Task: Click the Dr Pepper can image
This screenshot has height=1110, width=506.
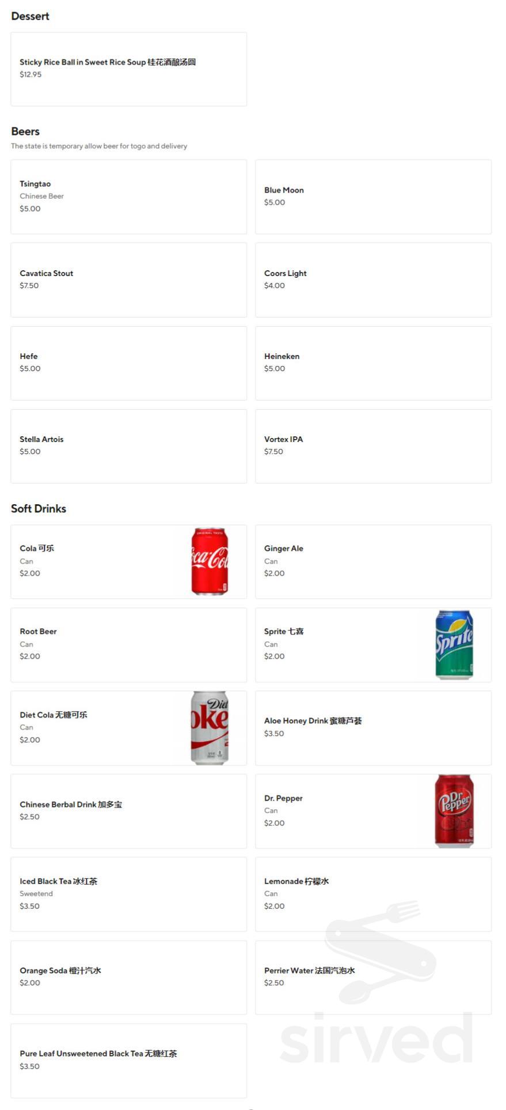Action: click(x=454, y=811)
